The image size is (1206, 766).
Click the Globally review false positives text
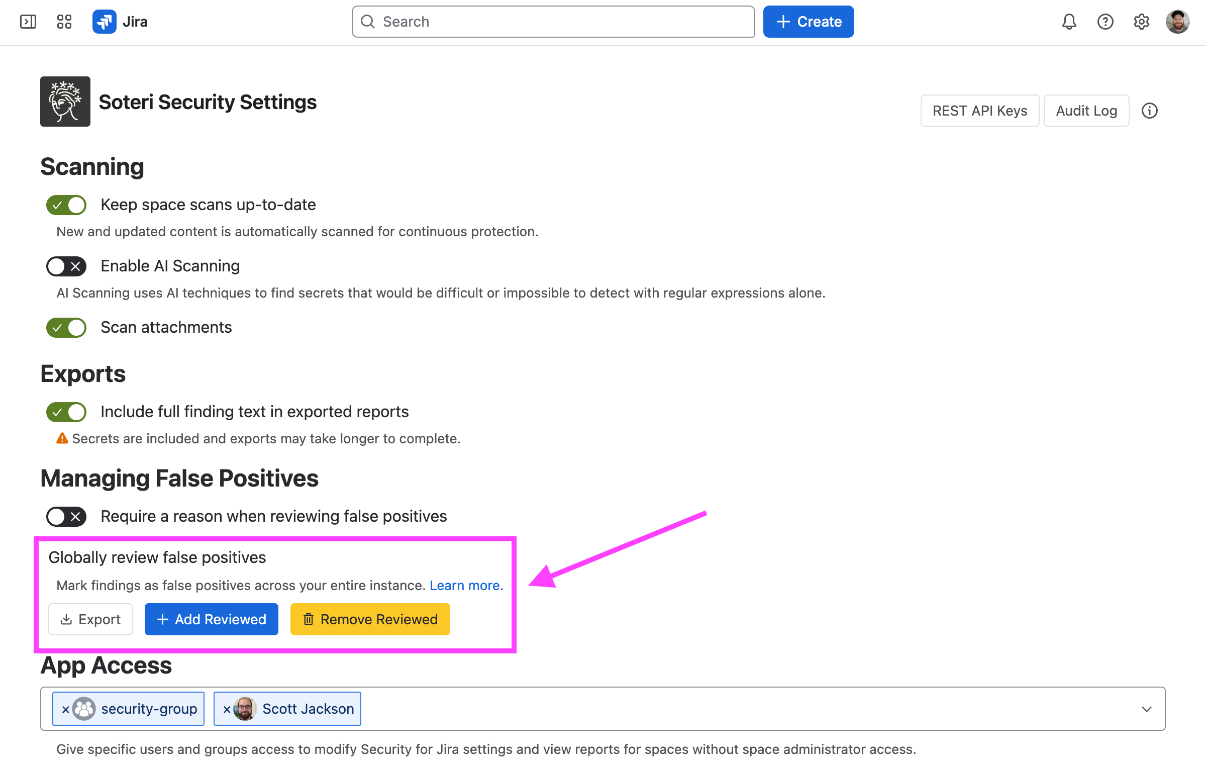(x=157, y=557)
